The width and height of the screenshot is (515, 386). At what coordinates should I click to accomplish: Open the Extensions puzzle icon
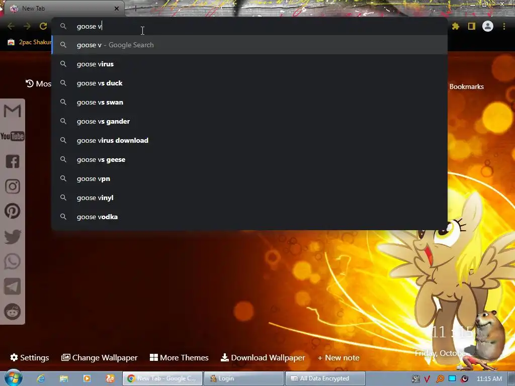click(456, 26)
